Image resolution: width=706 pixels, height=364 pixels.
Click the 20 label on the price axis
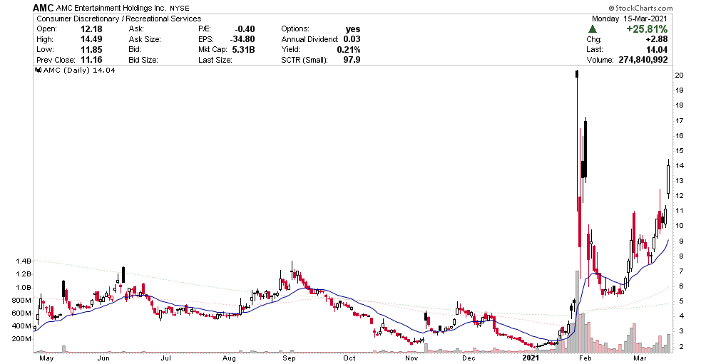point(680,76)
